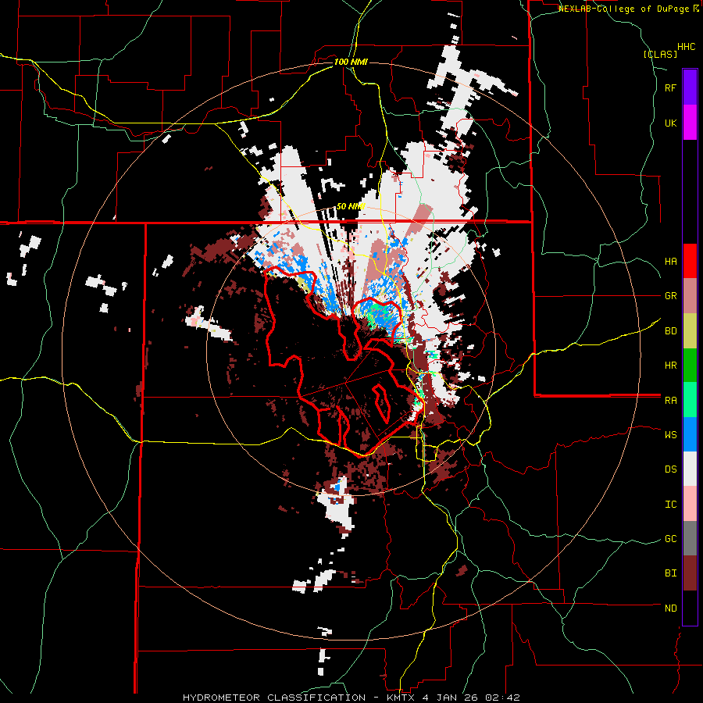
Task: Select the GR legend color block
Action: click(690, 296)
